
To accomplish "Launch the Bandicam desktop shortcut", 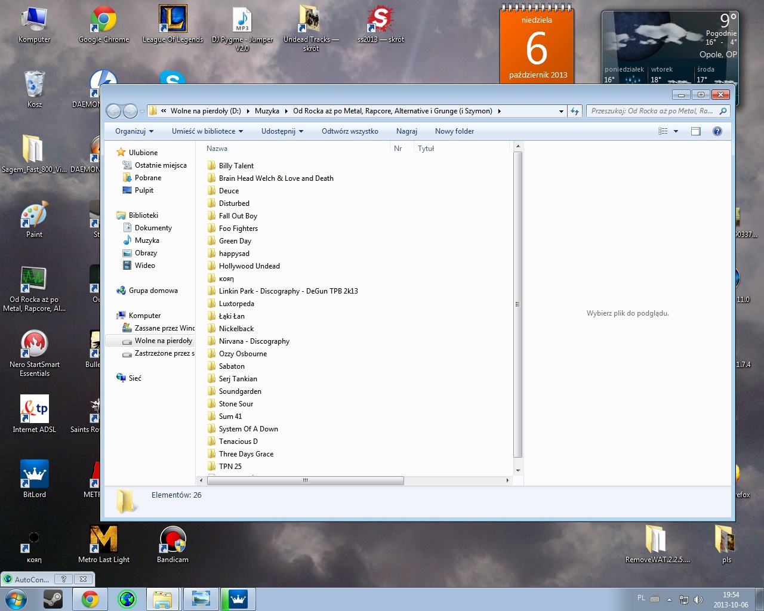I will point(172,544).
